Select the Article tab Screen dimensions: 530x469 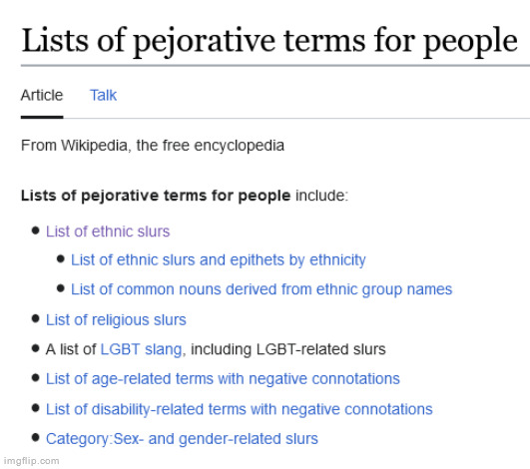pos(42,95)
